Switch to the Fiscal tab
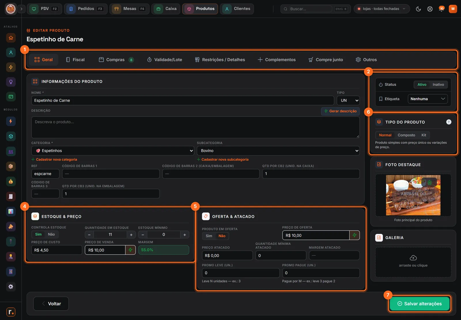 point(75,60)
